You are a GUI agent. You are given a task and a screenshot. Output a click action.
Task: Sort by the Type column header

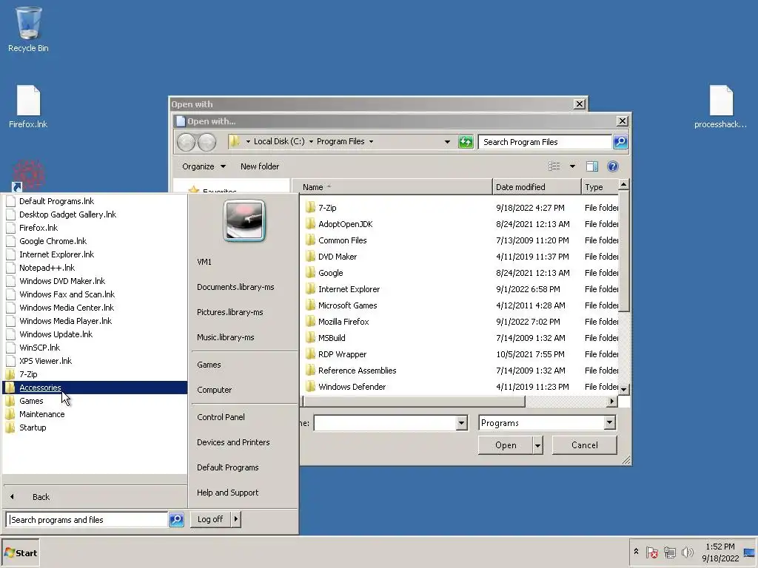pyautogui.click(x=600, y=187)
